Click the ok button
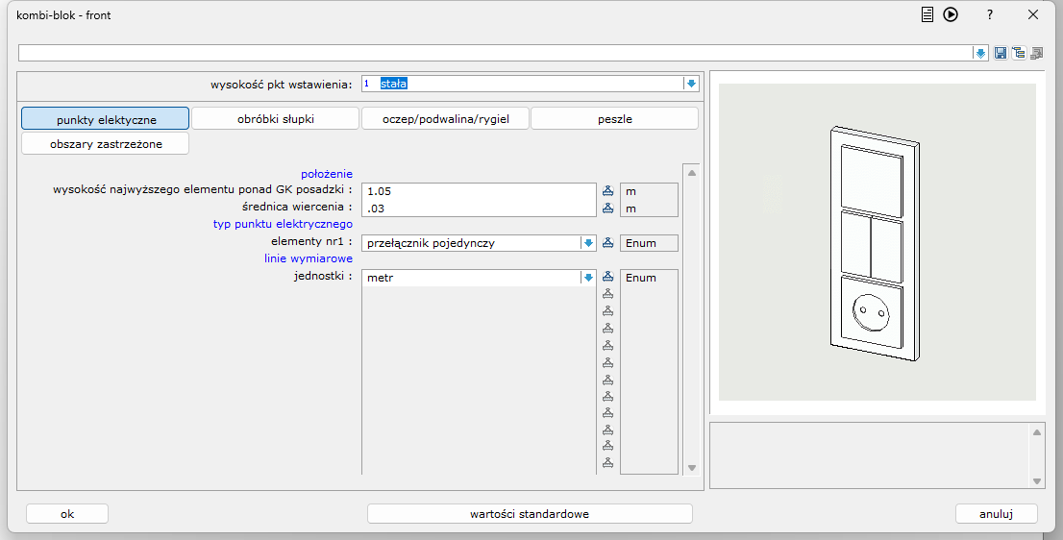The width and height of the screenshot is (1063, 540). pyautogui.click(x=67, y=514)
